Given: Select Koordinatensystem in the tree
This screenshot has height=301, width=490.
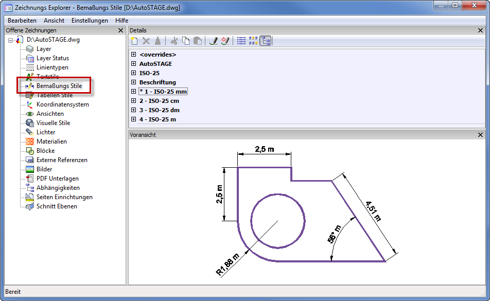Looking at the screenshot, I should coord(62,104).
